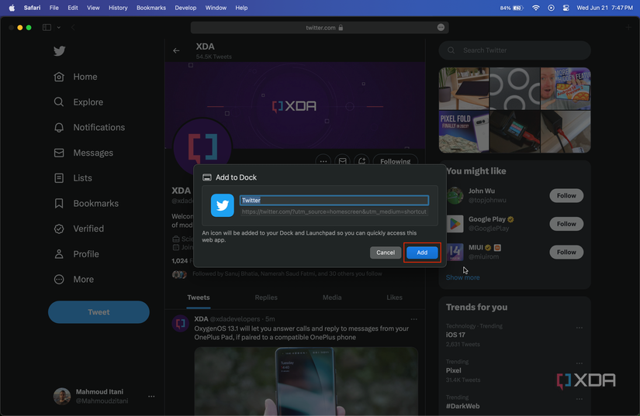Open John Wu's profile avatar
Image resolution: width=640 pixels, height=416 pixels.
(x=455, y=195)
